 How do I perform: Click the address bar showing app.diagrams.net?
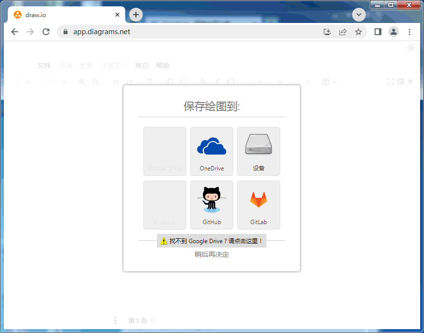coord(196,32)
